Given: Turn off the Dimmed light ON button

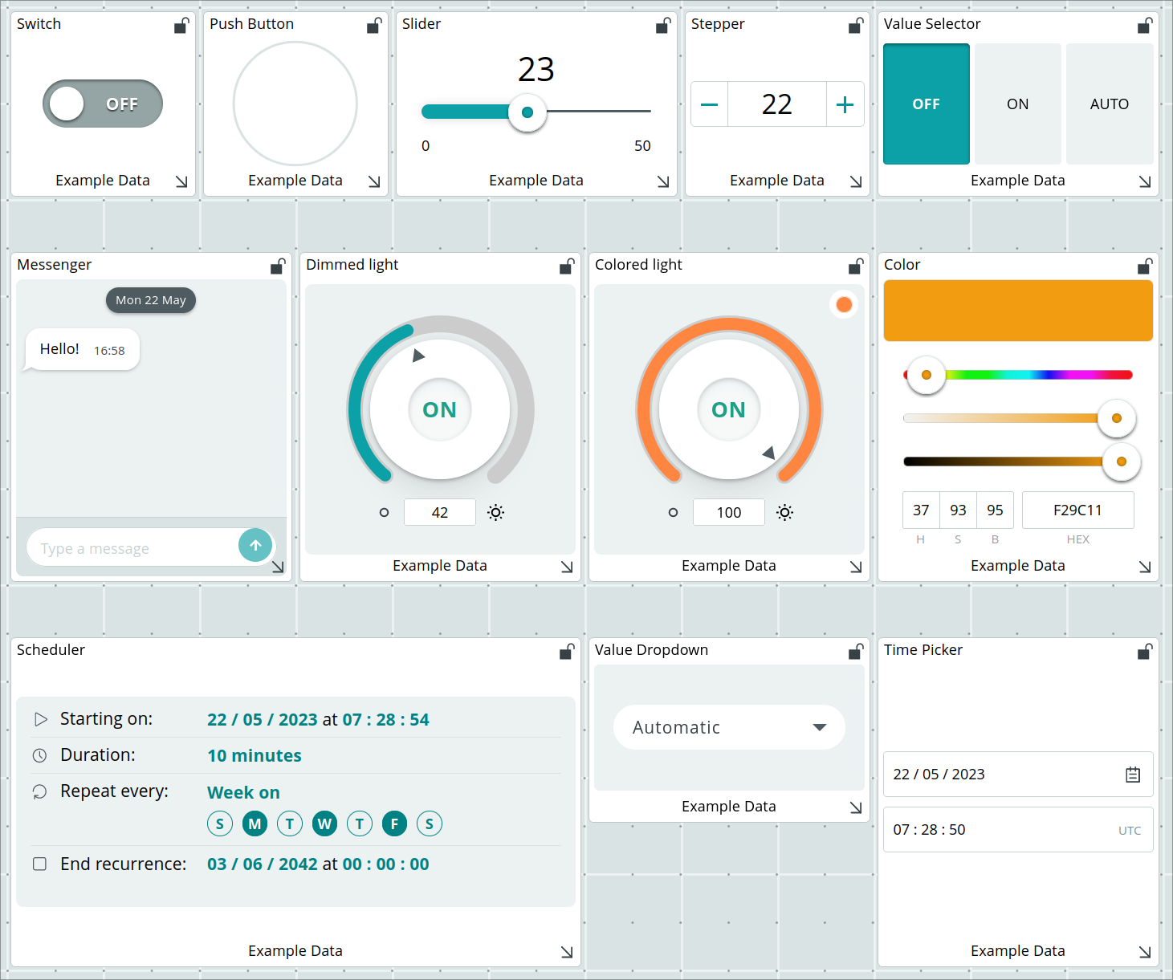Looking at the screenshot, I should tap(440, 409).
